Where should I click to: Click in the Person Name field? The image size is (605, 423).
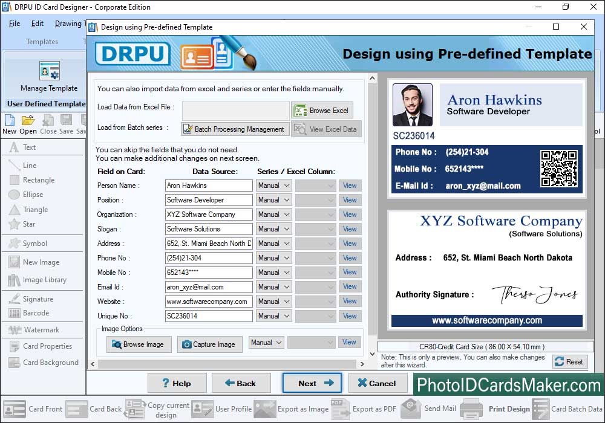(x=209, y=186)
